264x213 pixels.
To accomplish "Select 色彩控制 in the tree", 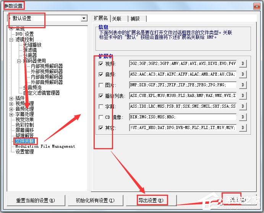I will pos(24,125).
